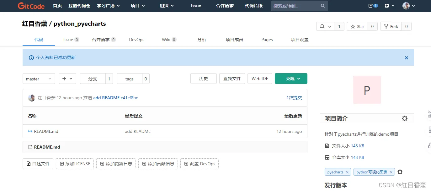Click 配置 DevOps button

pos(200,164)
